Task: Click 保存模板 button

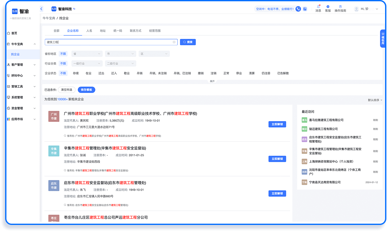Action: pyautogui.click(x=86, y=90)
